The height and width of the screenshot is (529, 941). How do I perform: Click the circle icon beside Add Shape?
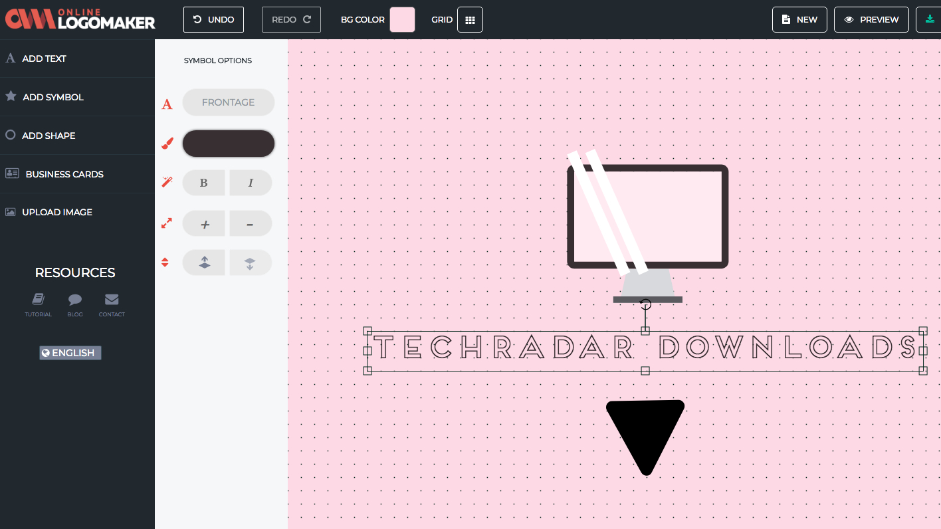click(11, 135)
